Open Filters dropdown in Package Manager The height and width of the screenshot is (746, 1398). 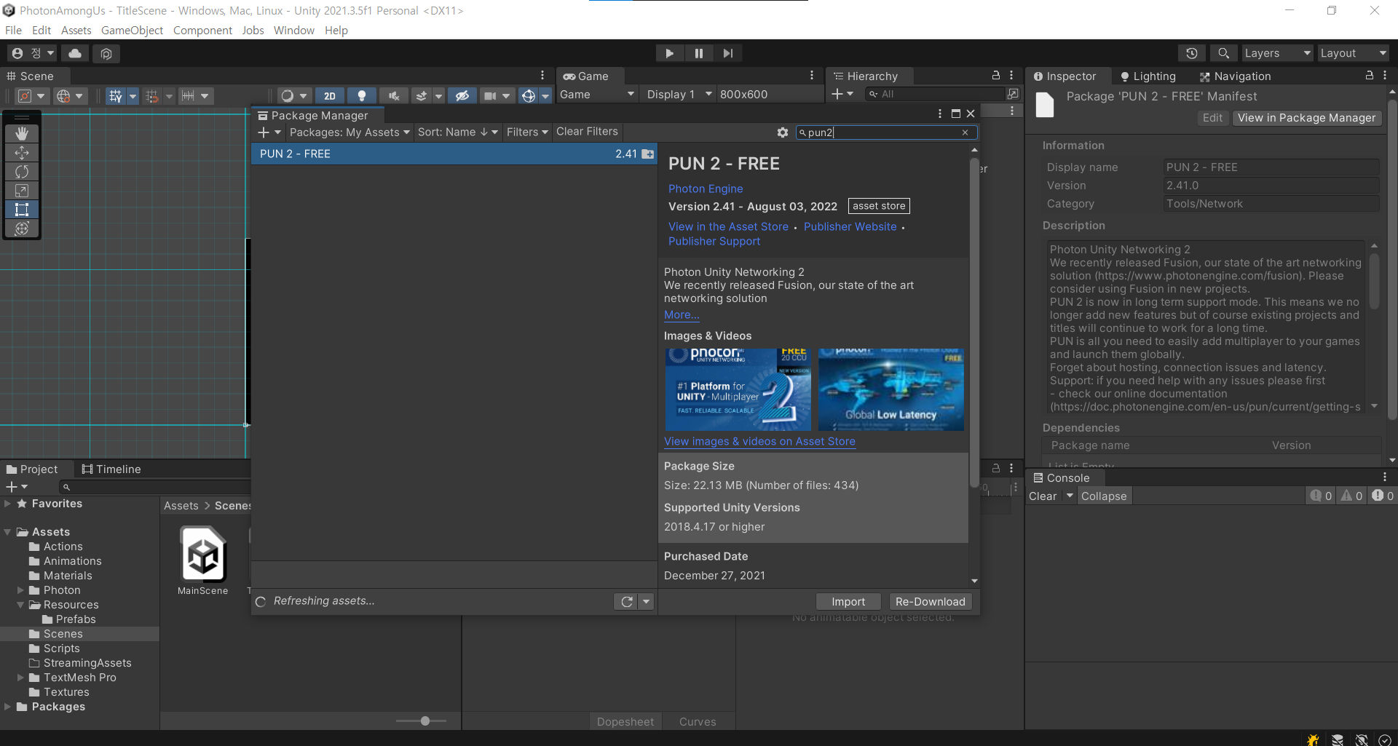click(x=527, y=132)
